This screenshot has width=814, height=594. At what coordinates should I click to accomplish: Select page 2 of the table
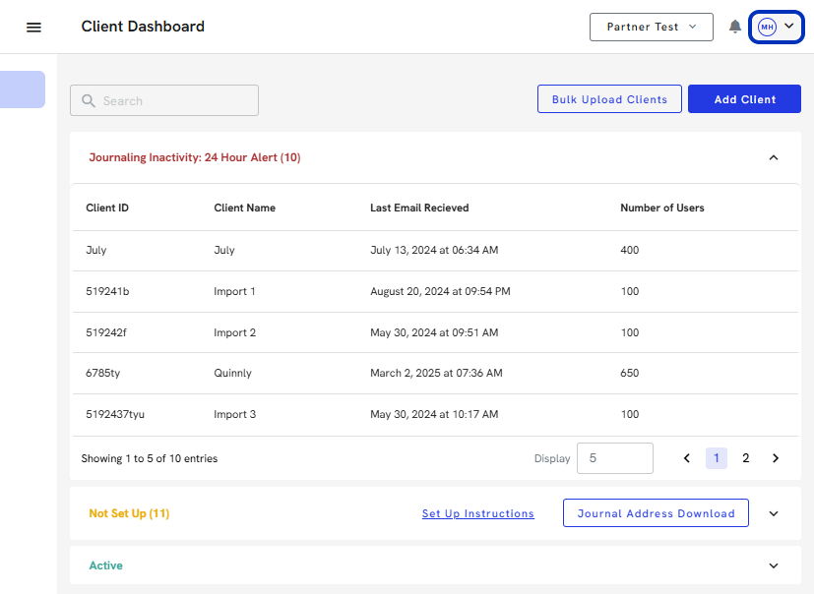(x=746, y=458)
